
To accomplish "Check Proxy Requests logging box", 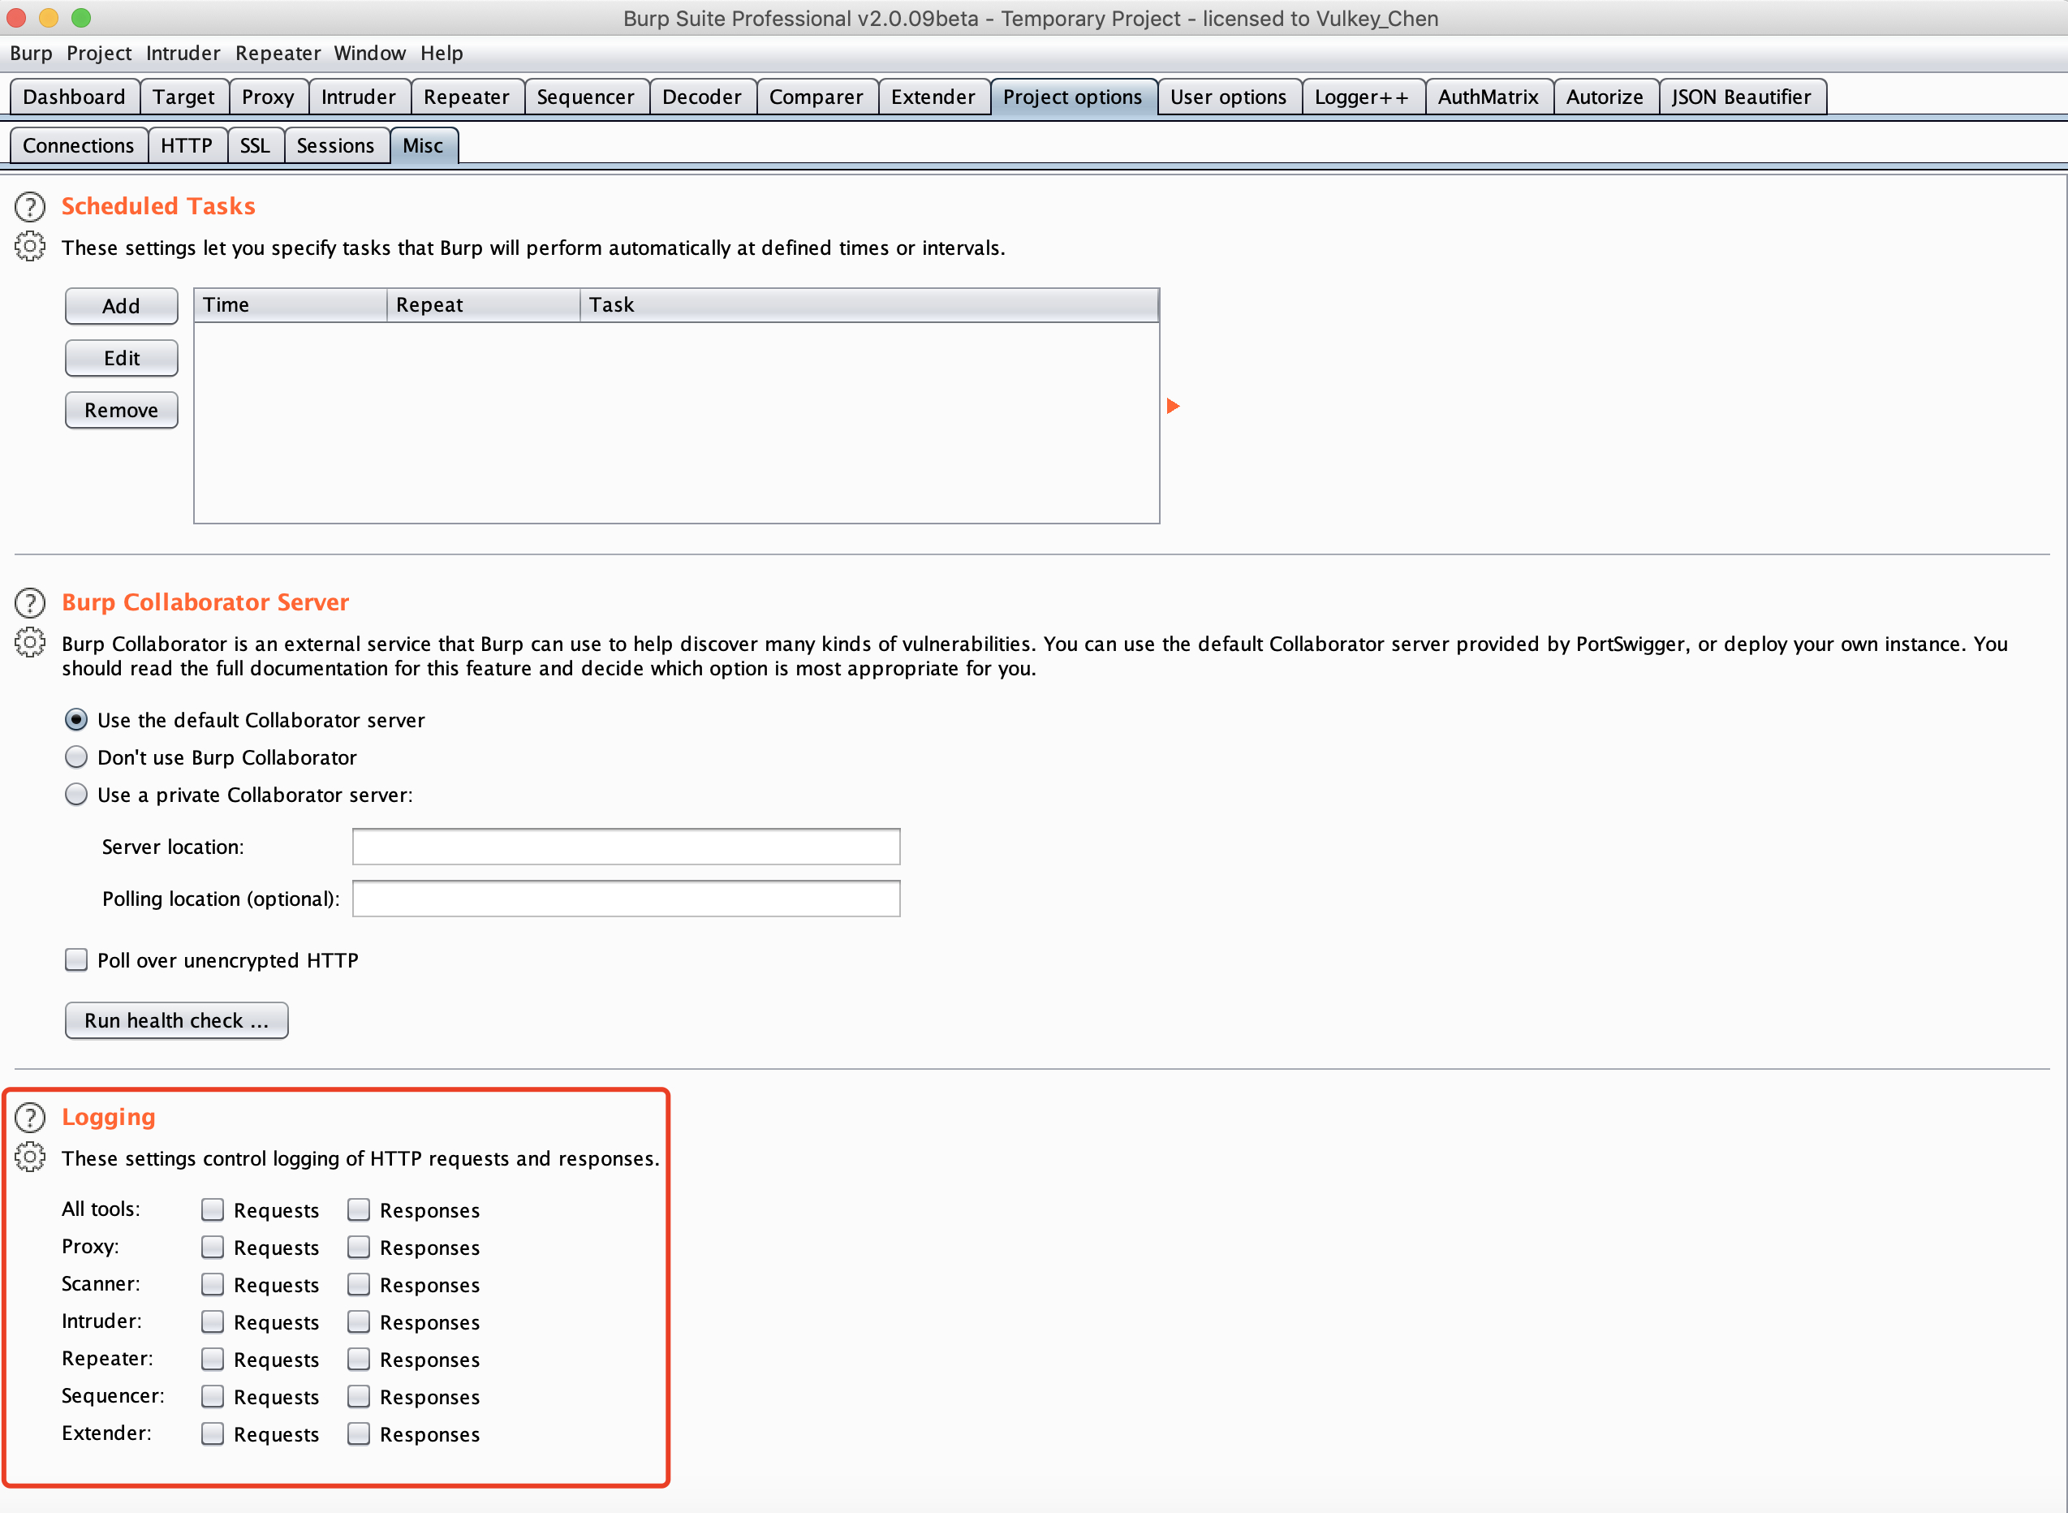I will pos(213,1248).
